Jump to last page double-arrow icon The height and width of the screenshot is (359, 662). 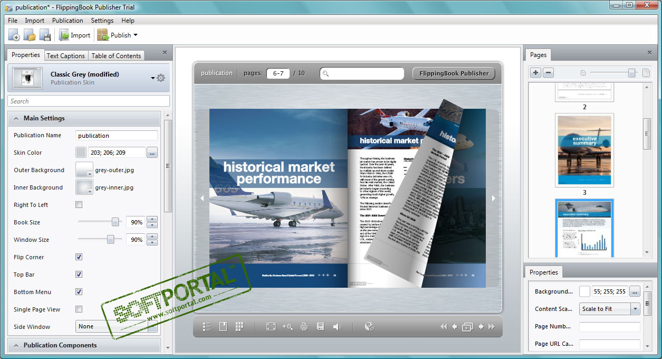pyautogui.click(x=491, y=327)
